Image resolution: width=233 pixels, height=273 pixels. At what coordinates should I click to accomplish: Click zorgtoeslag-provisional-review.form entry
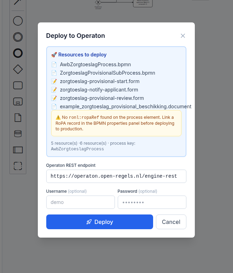(x=102, y=98)
